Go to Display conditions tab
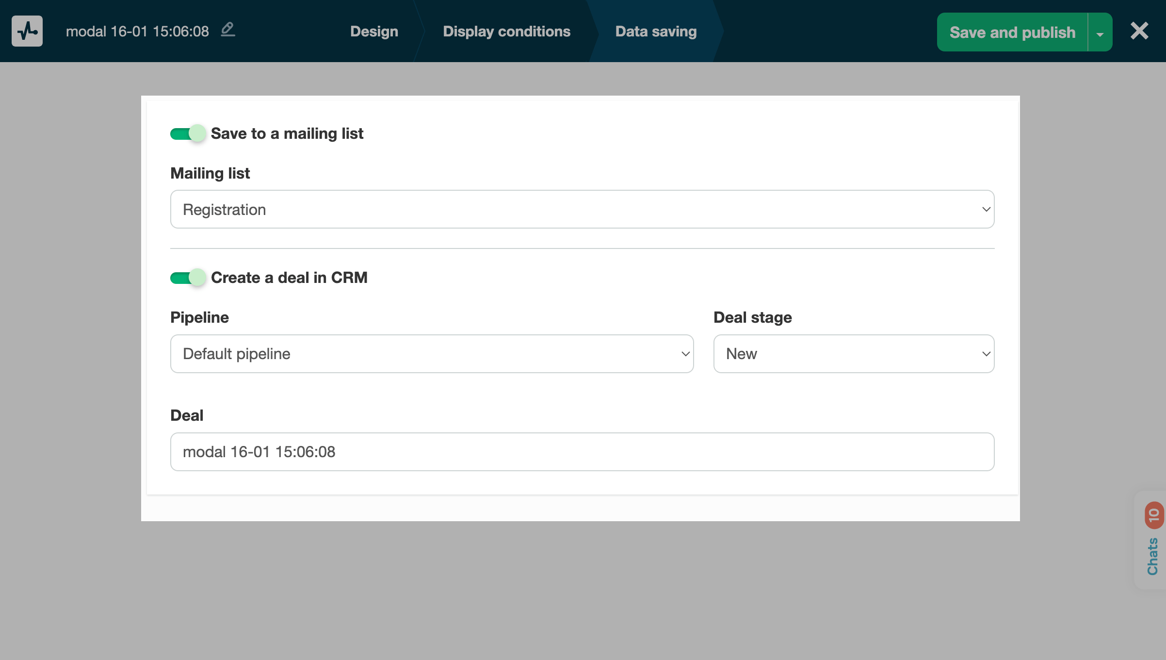 click(506, 32)
